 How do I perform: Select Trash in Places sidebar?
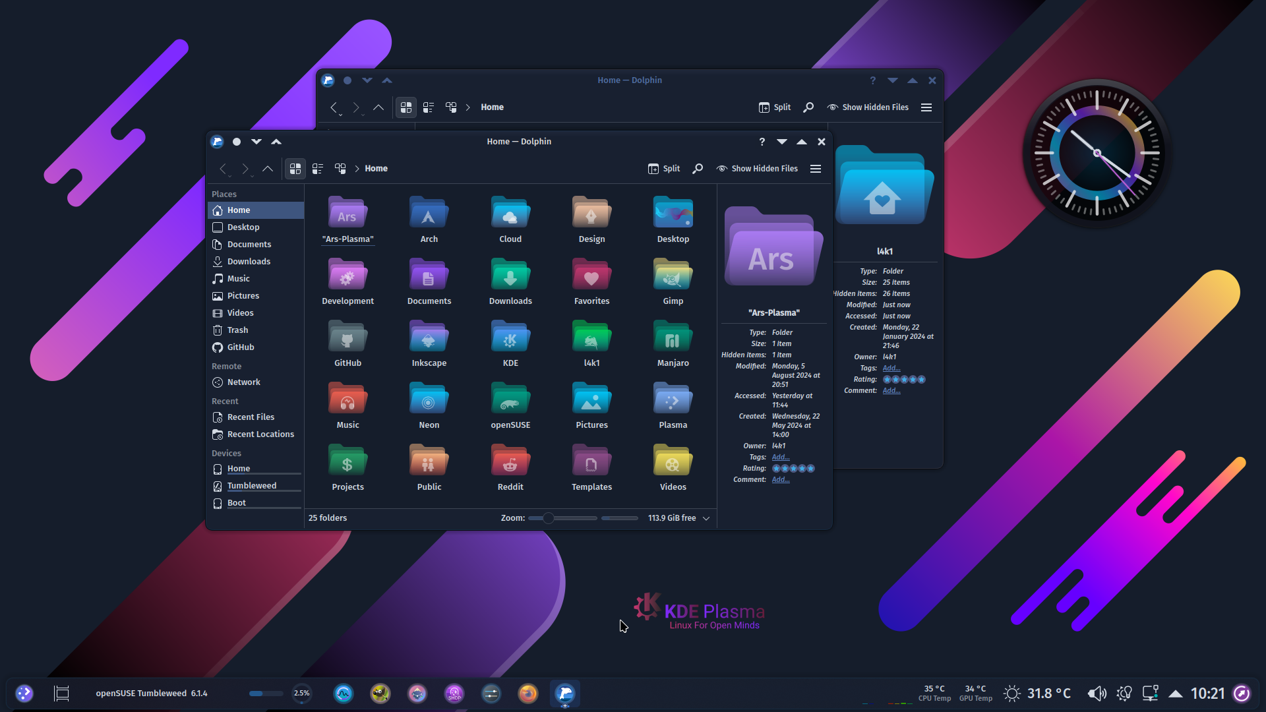(256, 330)
